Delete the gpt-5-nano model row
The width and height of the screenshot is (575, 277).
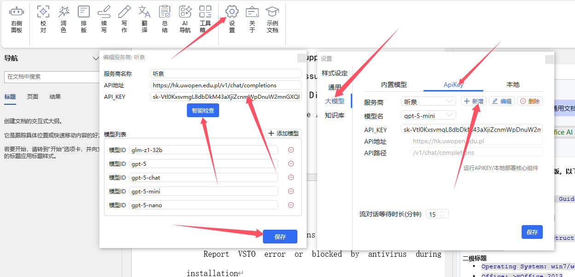(291, 205)
